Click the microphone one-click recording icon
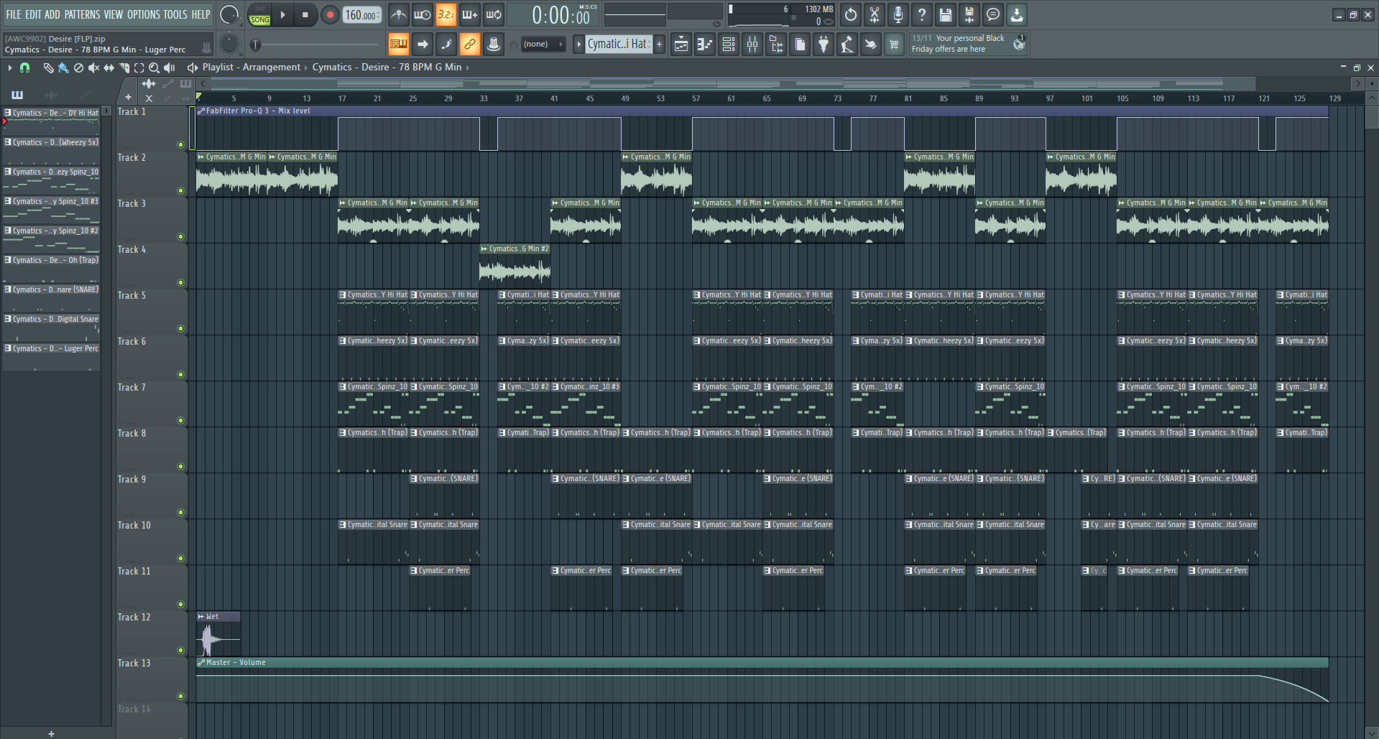The width and height of the screenshot is (1379, 739). pos(898,14)
